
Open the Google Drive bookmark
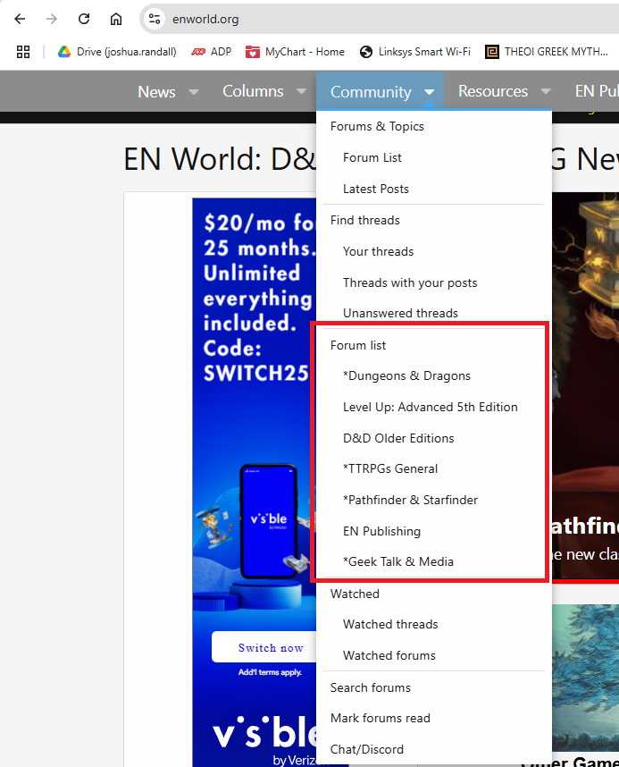click(x=117, y=51)
